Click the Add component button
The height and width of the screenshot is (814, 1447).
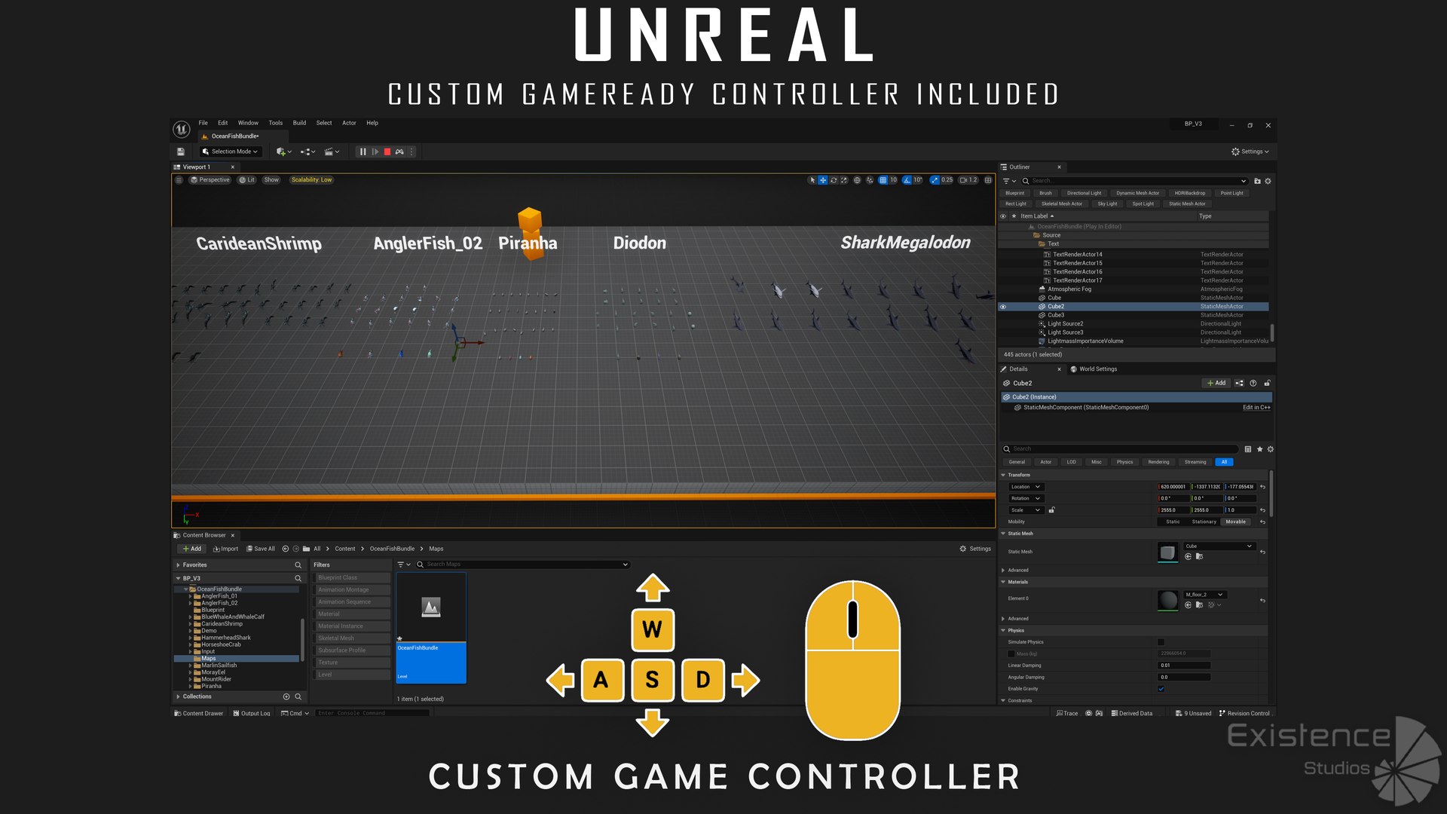coord(1216,383)
